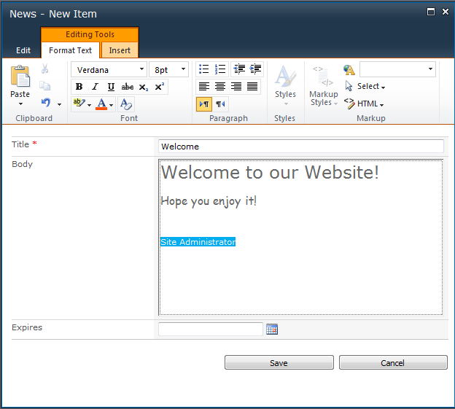
Task: Open the Edit ribbon tab
Action: 23,50
